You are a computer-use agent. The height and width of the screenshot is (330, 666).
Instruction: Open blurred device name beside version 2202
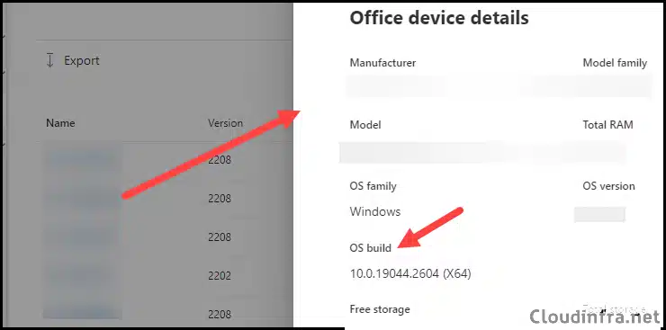coord(82,276)
